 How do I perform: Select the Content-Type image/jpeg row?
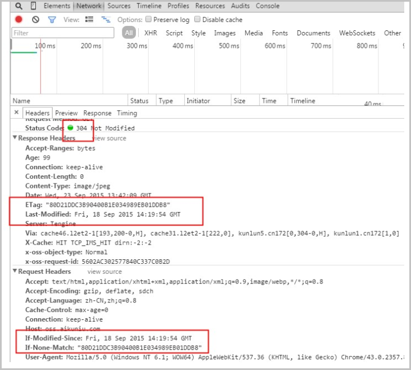(67, 186)
